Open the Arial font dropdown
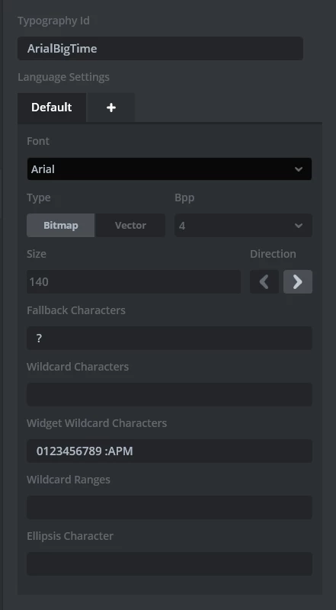Image resolution: width=336 pixels, height=610 pixels. point(169,169)
